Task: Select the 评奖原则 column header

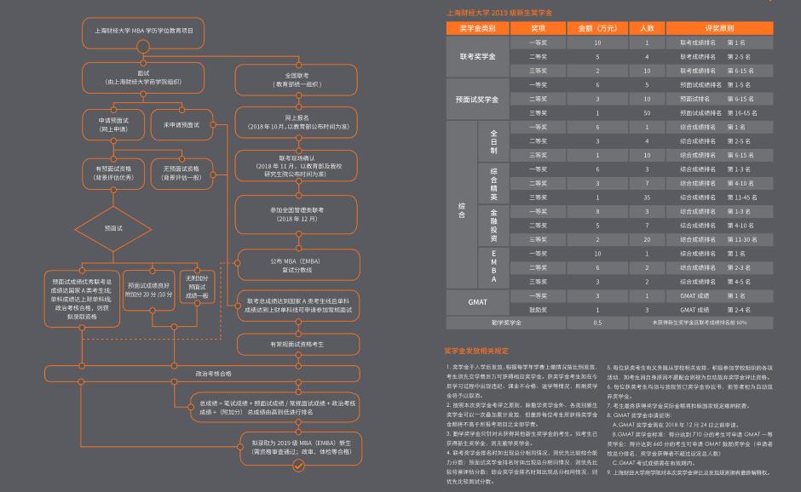Action: (720, 28)
